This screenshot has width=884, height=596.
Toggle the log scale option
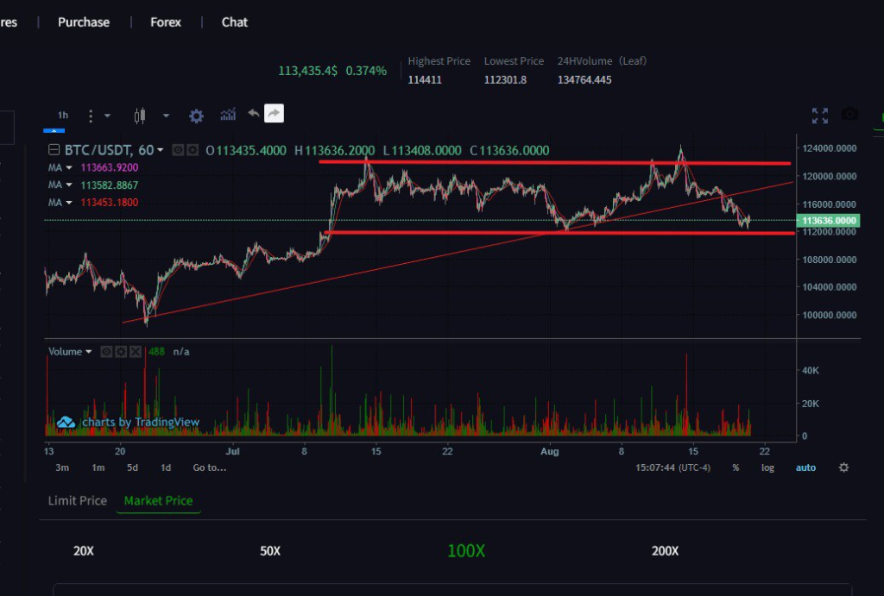[767, 467]
